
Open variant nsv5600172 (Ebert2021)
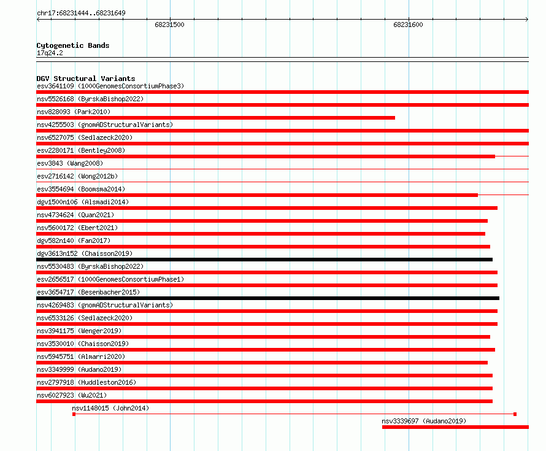pyautogui.click(x=77, y=228)
